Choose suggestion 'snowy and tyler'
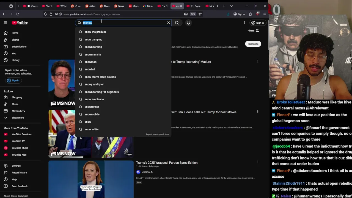Image resolution: width=352 pixels, height=198 pixels. [123, 84]
